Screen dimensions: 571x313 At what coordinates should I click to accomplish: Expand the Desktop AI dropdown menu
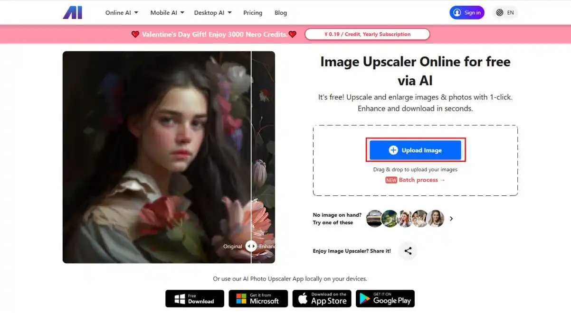click(213, 13)
